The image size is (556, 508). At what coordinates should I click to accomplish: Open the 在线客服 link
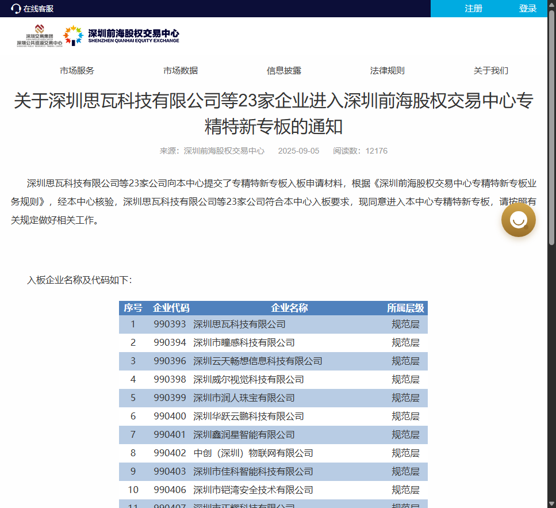click(39, 9)
